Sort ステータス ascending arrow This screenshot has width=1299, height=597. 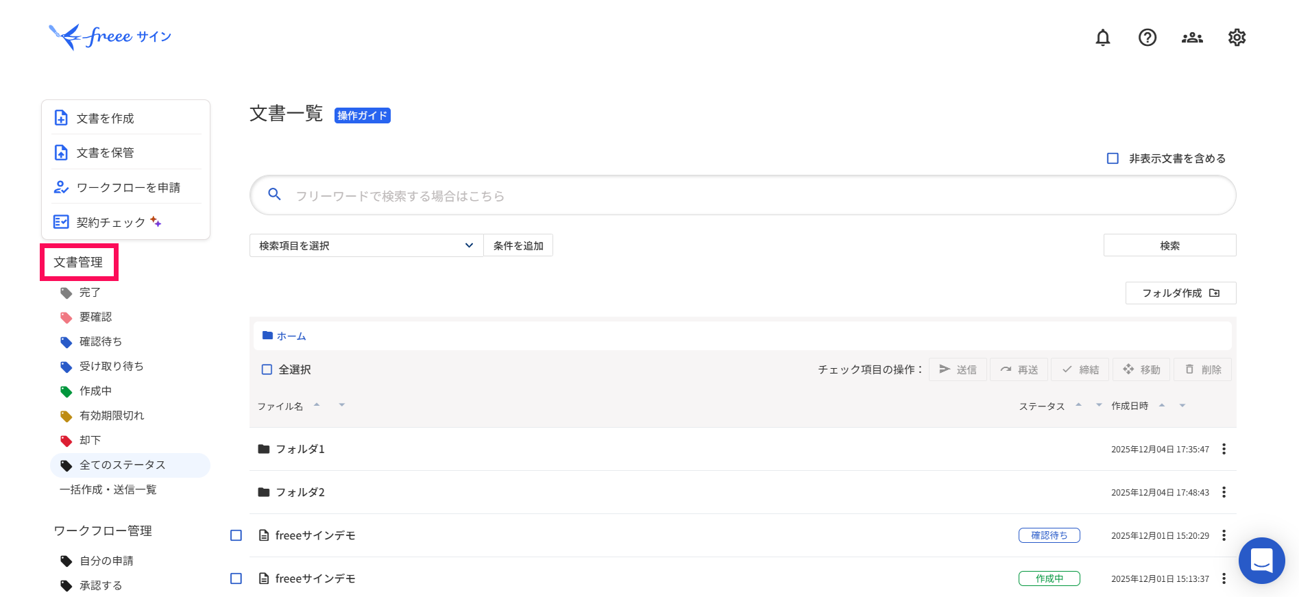[1078, 404]
